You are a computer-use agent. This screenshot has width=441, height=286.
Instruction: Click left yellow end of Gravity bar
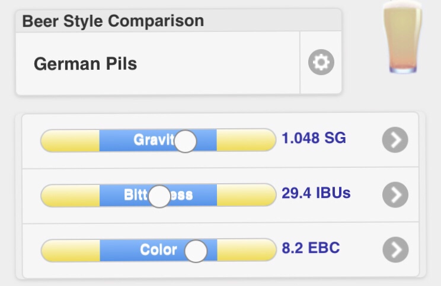(70, 141)
